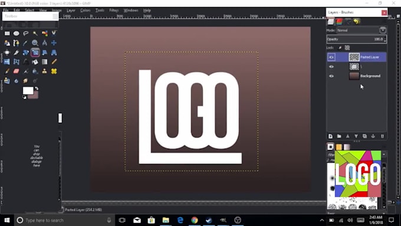401x226 pixels.
Task: Open the Tools menu
Action: (100, 11)
